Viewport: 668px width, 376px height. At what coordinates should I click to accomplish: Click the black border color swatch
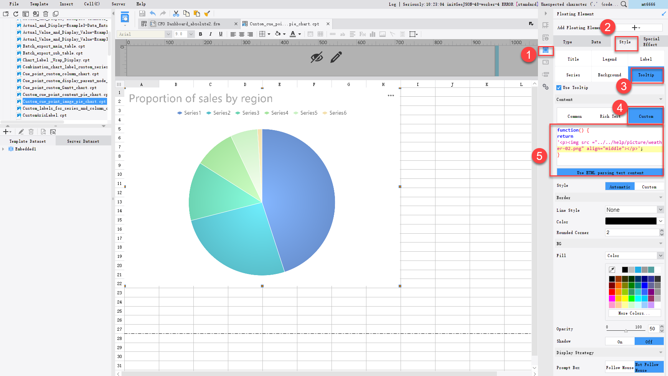(x=631, y=221)
